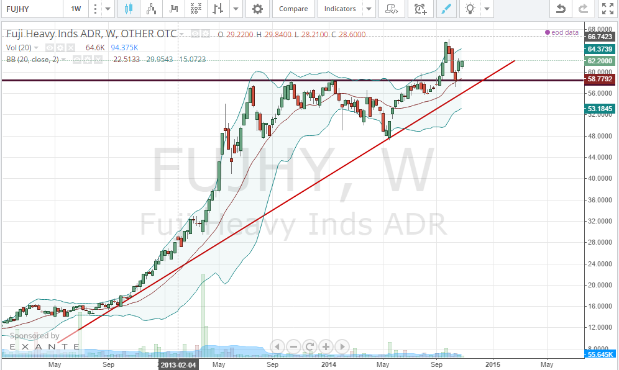The height and width of the screenshot is (370, 619).
Task: Click the Indicators button
Action: tap(340, 9)
